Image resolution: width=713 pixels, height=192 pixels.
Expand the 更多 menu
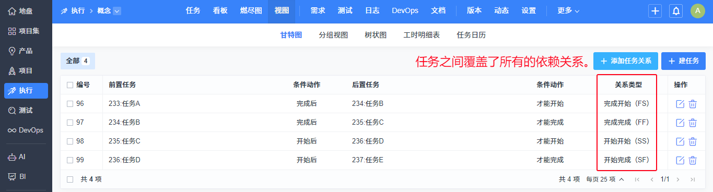pos(568,11)
